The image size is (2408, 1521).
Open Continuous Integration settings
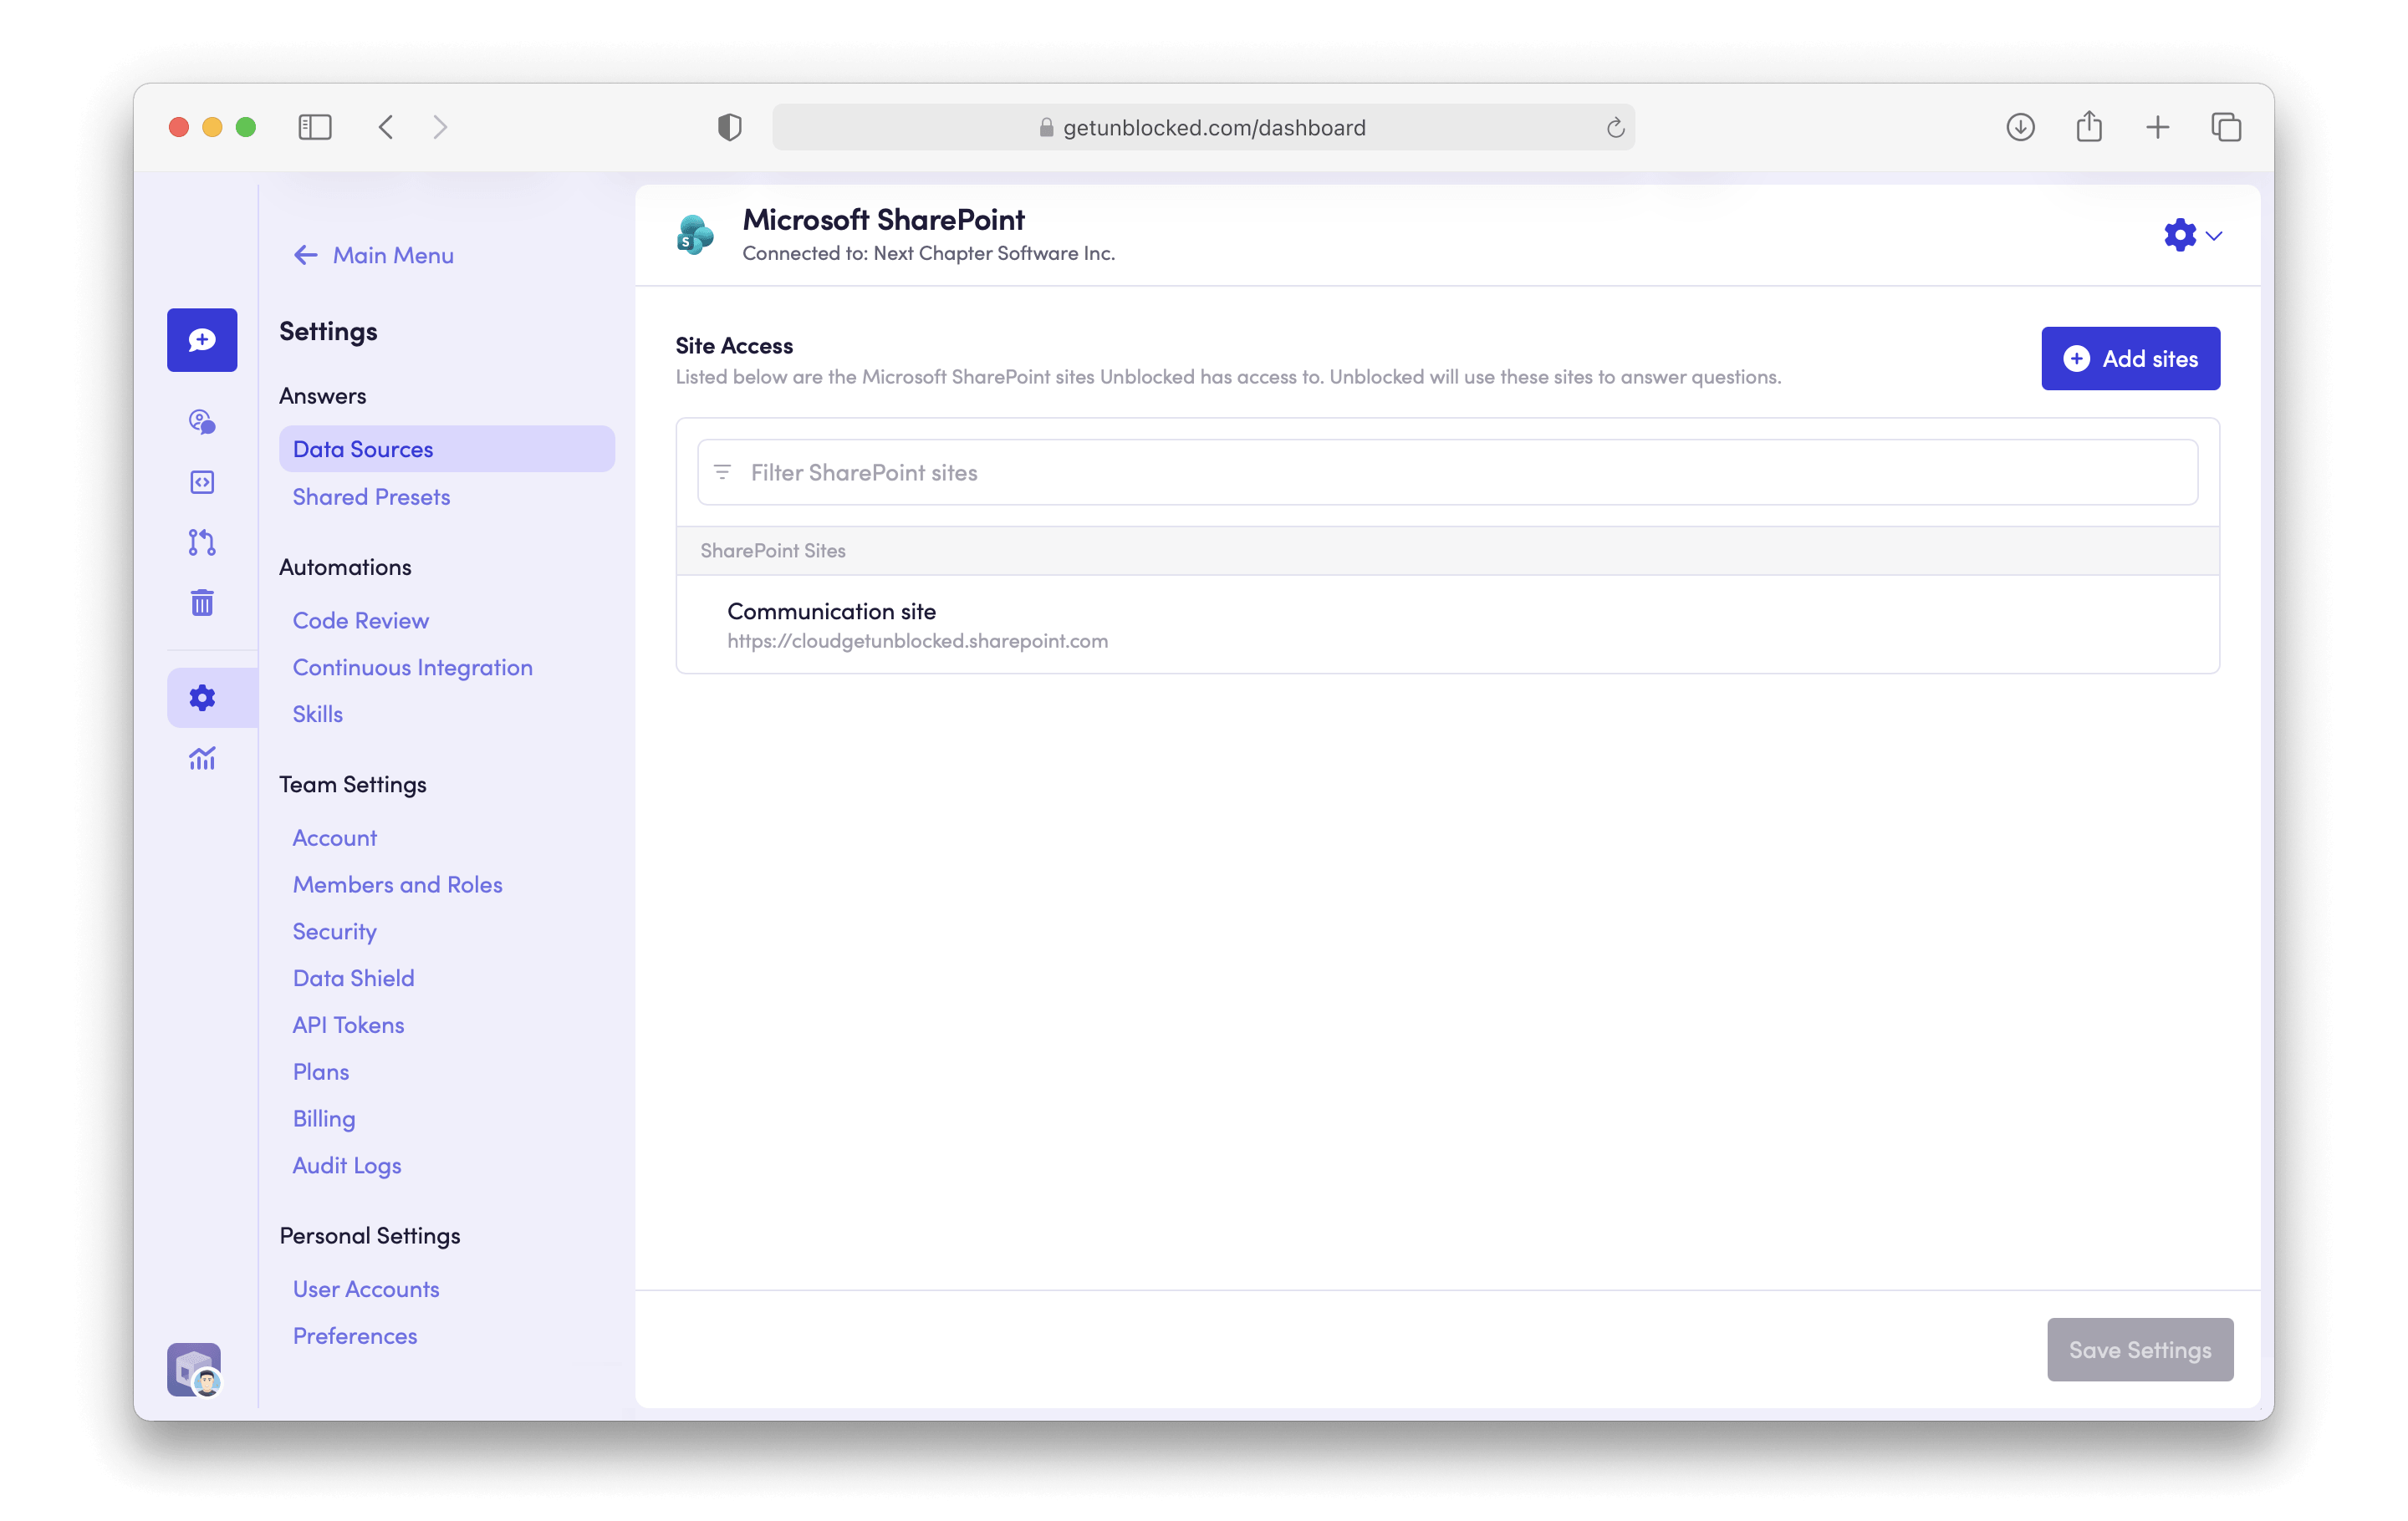[412, 668]
